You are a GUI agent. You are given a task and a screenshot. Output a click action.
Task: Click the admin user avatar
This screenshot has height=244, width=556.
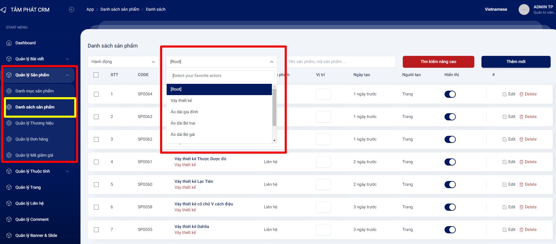click(524, 10)
